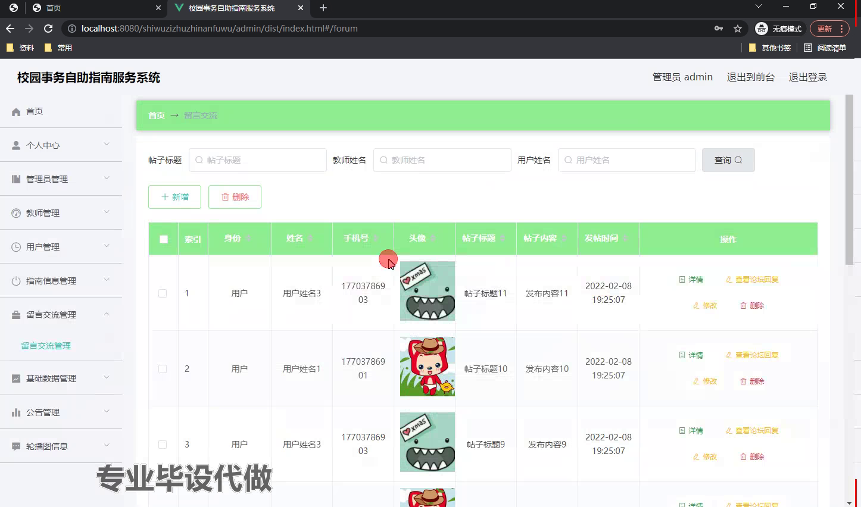Select the 留言交流管理 submenu item
The height and width of the screenshot is (507, 861).
coord(46,346)
